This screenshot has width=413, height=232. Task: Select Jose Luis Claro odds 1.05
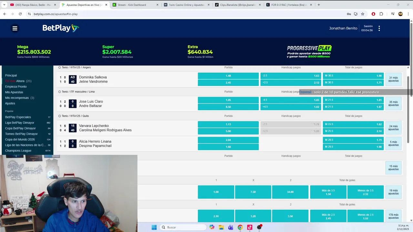pos(228,100)
